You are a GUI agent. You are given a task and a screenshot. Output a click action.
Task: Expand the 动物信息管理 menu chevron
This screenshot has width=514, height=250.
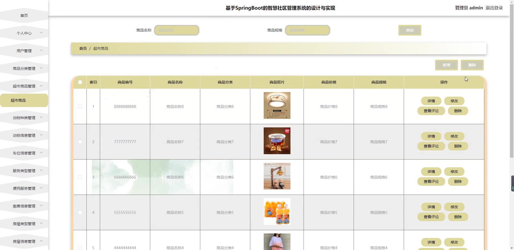(x=41, y=135)
